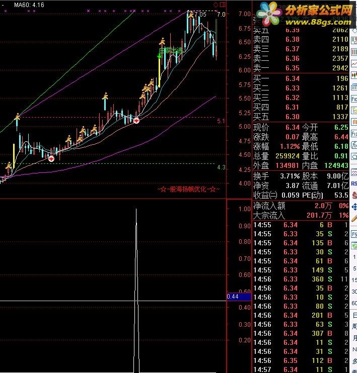The height and width of the screenshot is (373, 357).
Task: Select the candlestick K-line chart icon
Action: (354, 75)
